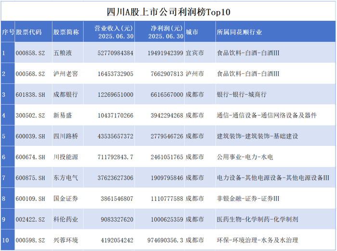This screenshot has height=251, width=337.
Task: Click revenue value 16453732905
Action: (116, 74)
